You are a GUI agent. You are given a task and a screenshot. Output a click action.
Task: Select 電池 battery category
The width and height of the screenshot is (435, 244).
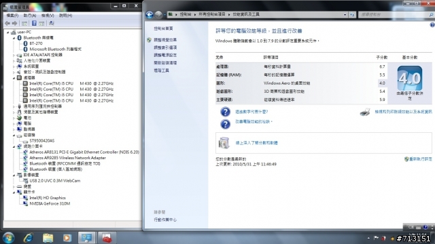coord(27,118)
